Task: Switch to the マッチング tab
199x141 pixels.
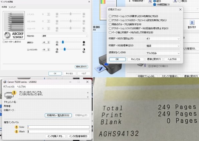Action: click(x=12, y=7)
